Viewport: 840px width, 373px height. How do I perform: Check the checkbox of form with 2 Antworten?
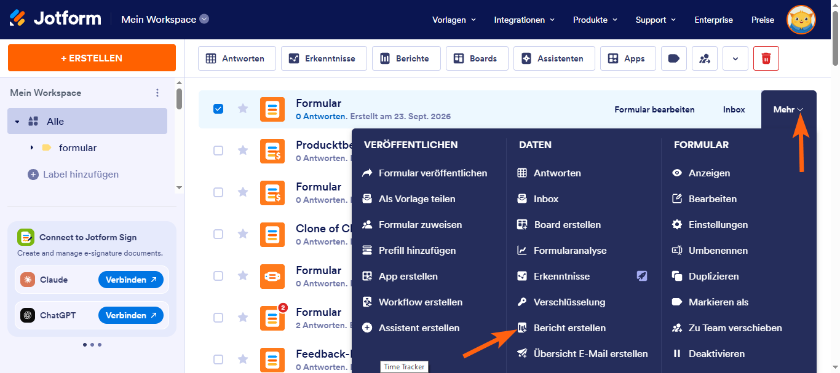point(218,318)
